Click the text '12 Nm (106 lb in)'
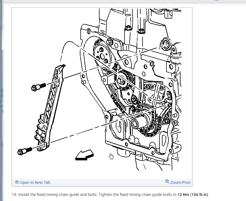The height and width of the screenshot is (201, 246). [x=193, y=195]
